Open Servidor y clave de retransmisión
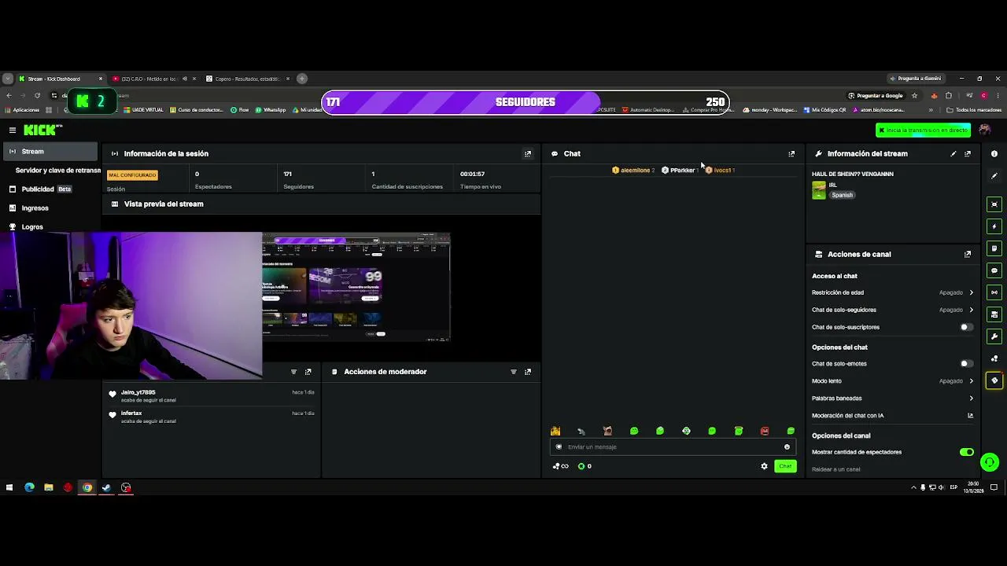The height and width of the screenshot is (566, 1007). (58, 171)
